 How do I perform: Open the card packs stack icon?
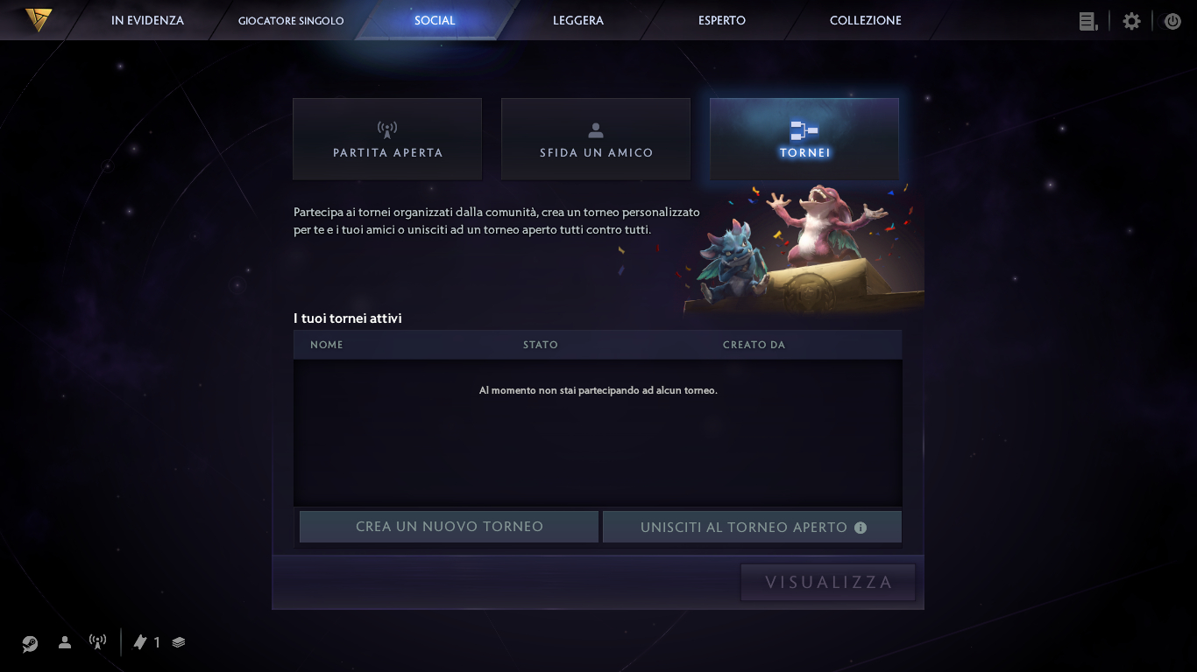click(x=179, y=642)
